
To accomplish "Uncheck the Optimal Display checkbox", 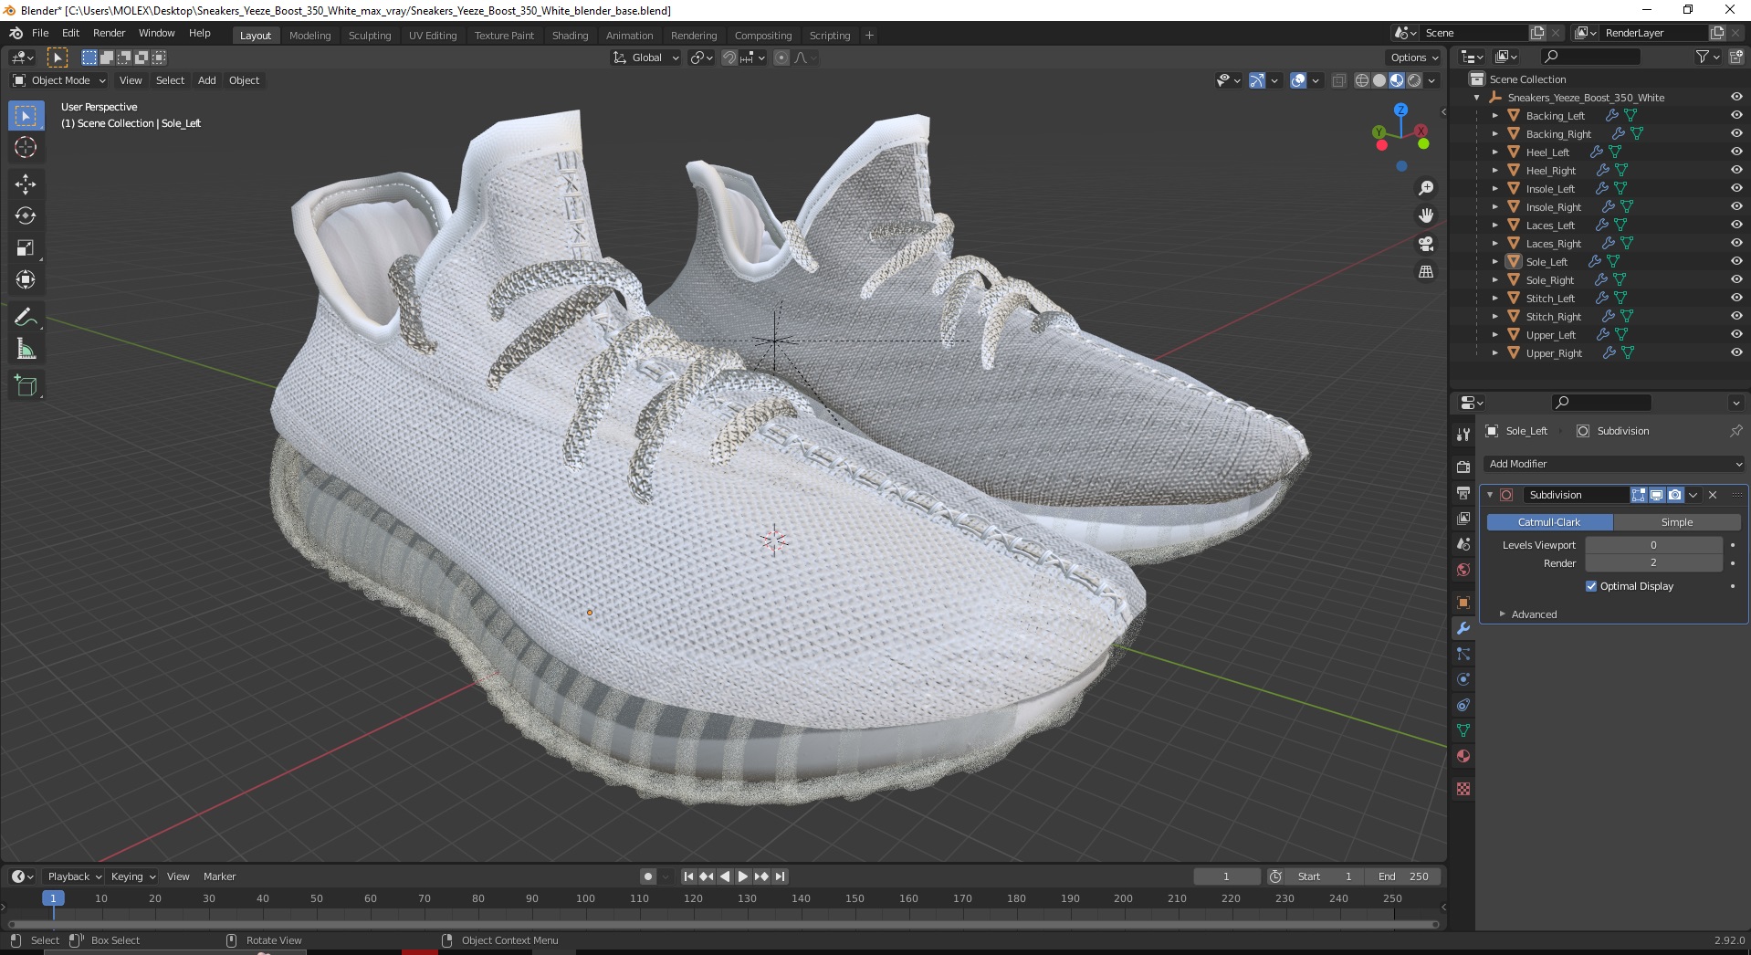I will pos(1591,586).
